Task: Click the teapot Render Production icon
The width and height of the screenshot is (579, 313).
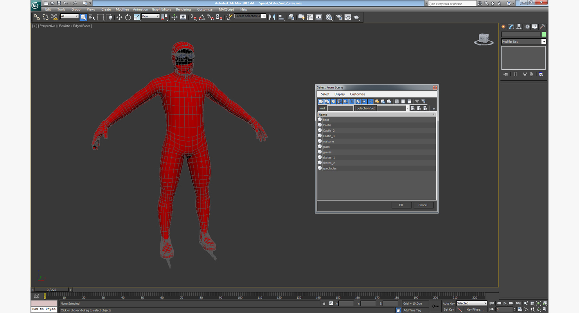Action: point(357,17)
